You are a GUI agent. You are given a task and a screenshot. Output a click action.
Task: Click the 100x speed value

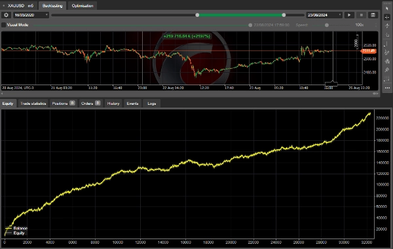tap(359, 25)
